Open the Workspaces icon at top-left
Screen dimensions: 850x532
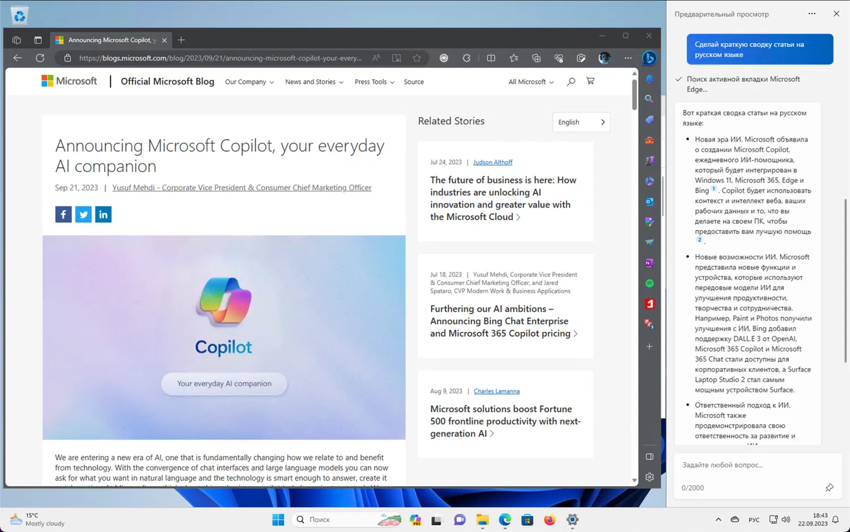[x=16, y=40]
